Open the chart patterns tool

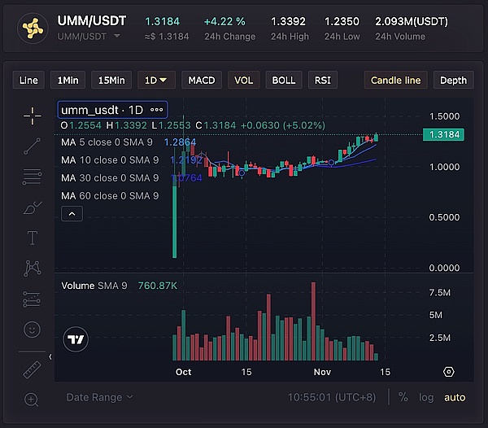pyautogui.click(x=32, y=268)
